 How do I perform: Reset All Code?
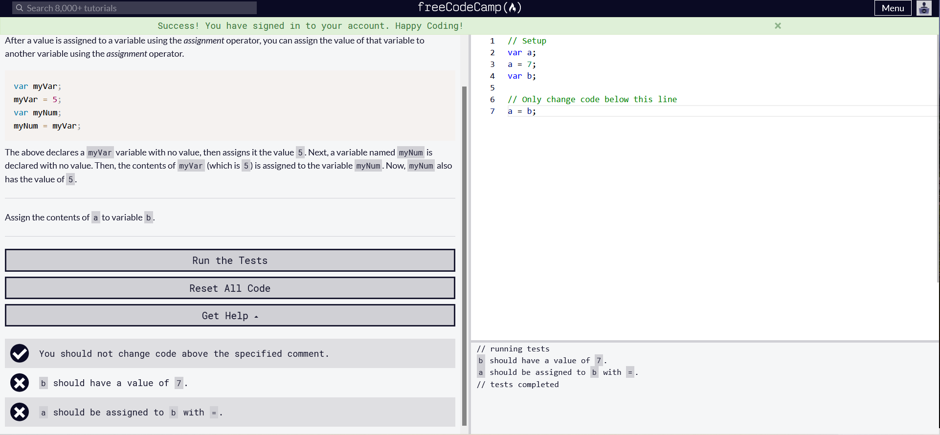[230, 288]
